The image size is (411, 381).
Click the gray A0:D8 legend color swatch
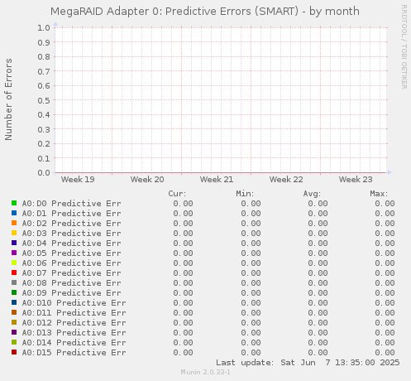(x=14, y=282)
